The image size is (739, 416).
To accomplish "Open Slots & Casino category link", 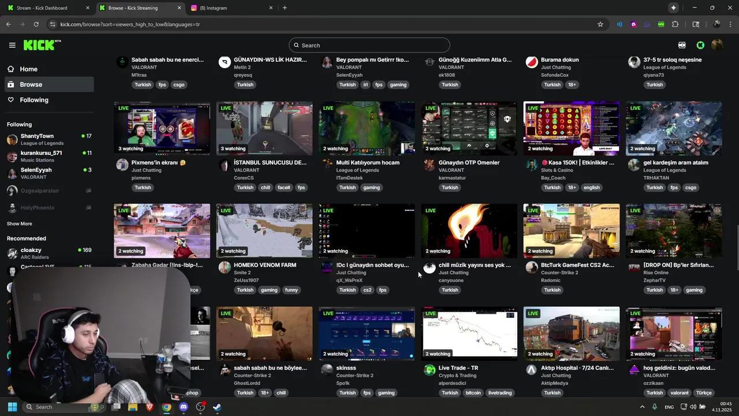I will (557, 170).
